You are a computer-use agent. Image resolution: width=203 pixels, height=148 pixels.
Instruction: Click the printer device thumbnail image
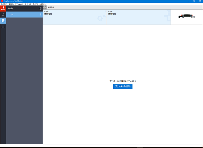[187, 16]
